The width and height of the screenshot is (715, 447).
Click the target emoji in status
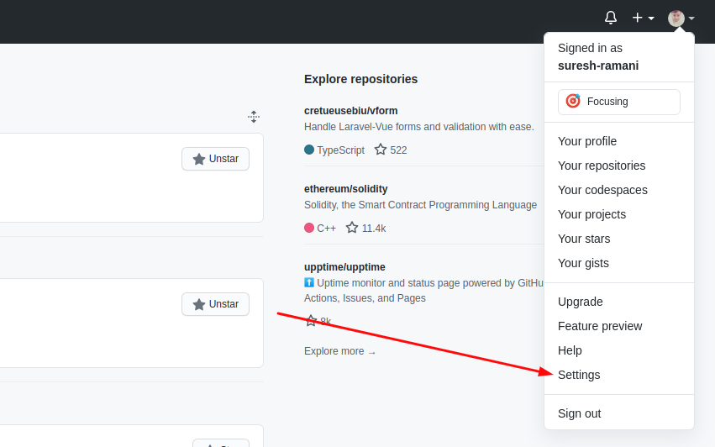click(x=573, y=101)
